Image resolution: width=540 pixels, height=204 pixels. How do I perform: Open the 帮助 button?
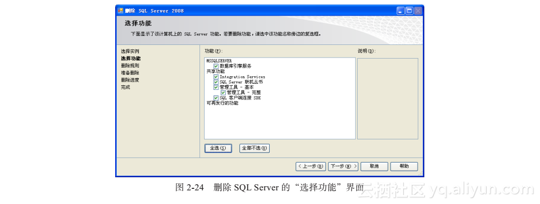click(x=404, y=167)
